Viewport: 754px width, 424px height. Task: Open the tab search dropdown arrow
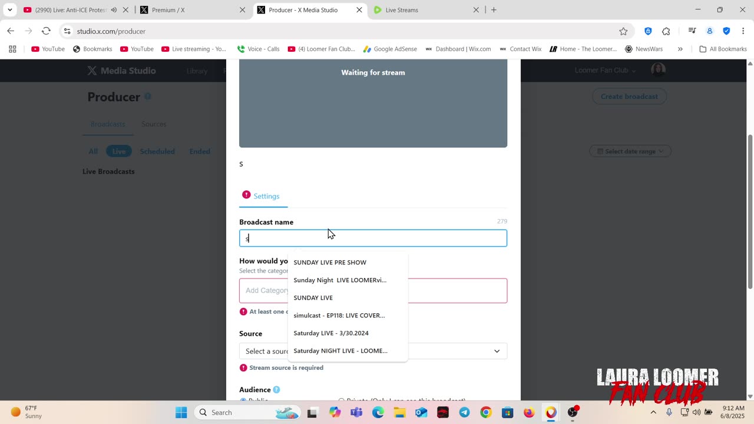click(x=9, y=10)
